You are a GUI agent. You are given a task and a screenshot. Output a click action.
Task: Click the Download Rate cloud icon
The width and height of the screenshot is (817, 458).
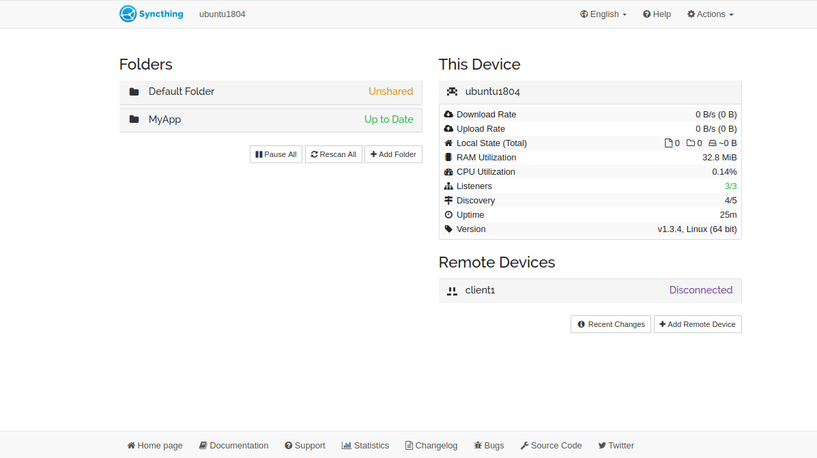[448, 114]
